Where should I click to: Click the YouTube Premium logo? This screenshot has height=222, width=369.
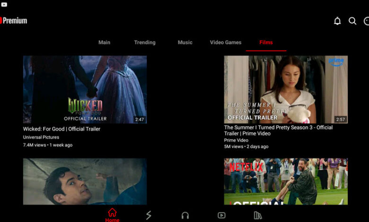click(x=14, y=21)
